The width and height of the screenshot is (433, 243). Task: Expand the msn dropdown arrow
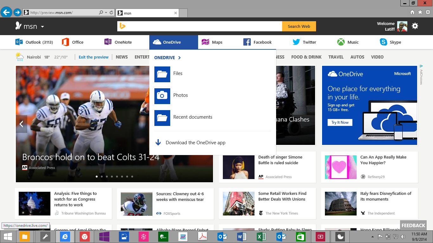42,27
